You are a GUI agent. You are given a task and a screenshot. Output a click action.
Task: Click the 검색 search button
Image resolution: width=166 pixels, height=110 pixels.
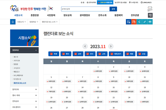click(x=113, y=9)
